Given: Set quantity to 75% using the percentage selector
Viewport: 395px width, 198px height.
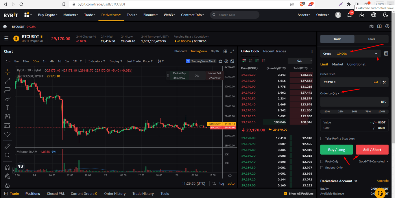Looking at the screenshot, I should point(368,111).
